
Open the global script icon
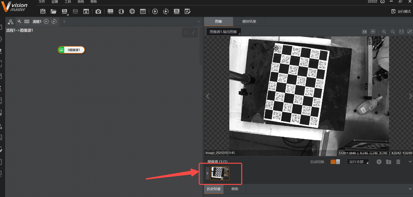pos(143,11)
